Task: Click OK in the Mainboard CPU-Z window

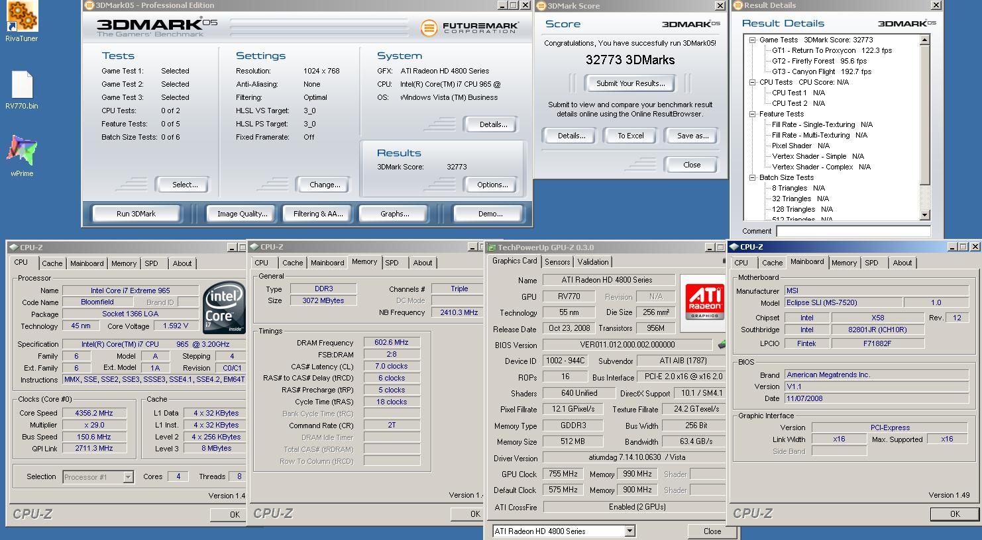Action: point(954,514)
